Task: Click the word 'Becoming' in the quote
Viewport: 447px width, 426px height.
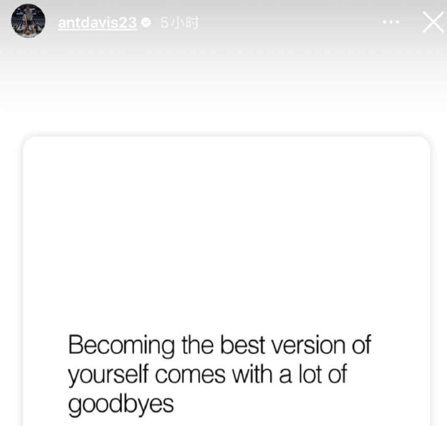Action: [x=121, y=346]
